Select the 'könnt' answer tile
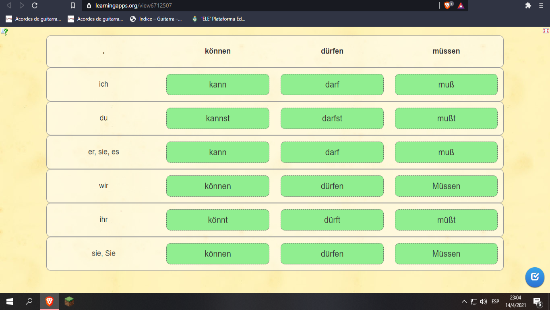Image resolution: width=550 pixels, height=310 pixels. click(217, 220)
